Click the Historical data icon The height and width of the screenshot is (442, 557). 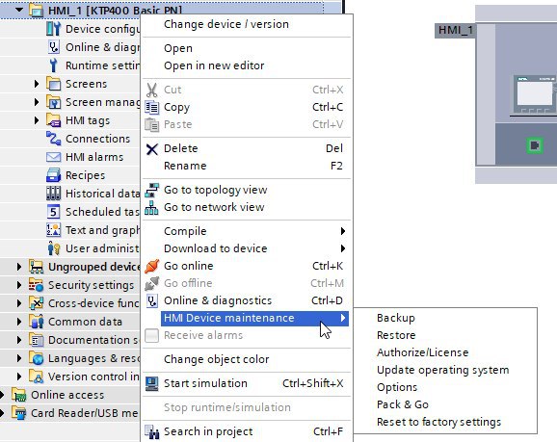pos(53,194)
